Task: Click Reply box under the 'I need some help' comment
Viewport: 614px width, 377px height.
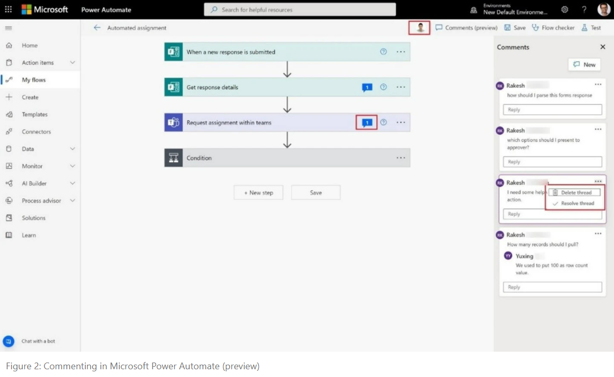Action: click(552, 214)
